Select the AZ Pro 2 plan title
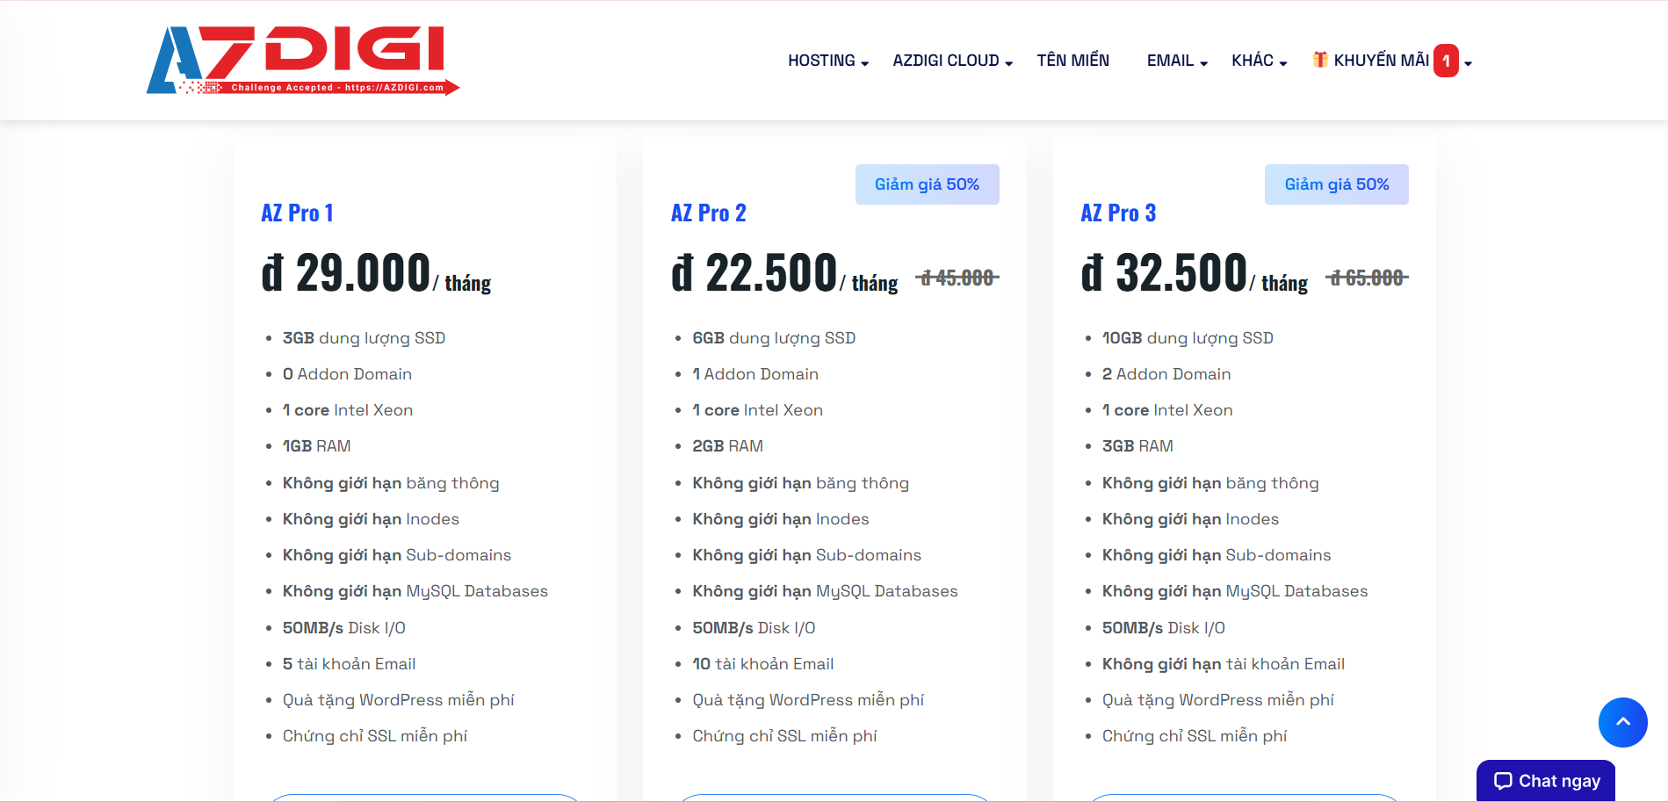 pos(708,213)
